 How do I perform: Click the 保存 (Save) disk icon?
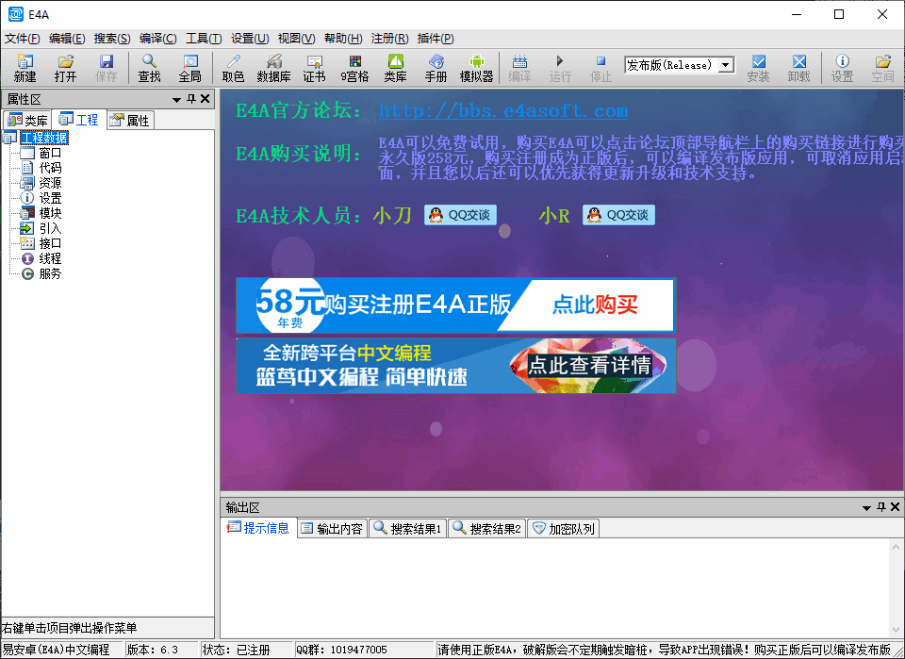click(x=106, y=68)
